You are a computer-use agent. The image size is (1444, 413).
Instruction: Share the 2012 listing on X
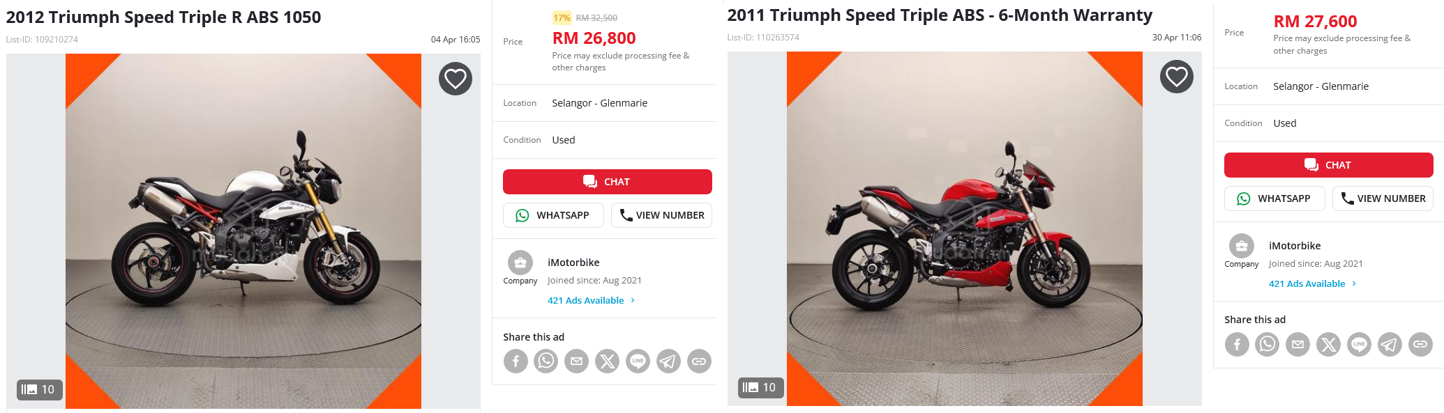coord(607,361)
